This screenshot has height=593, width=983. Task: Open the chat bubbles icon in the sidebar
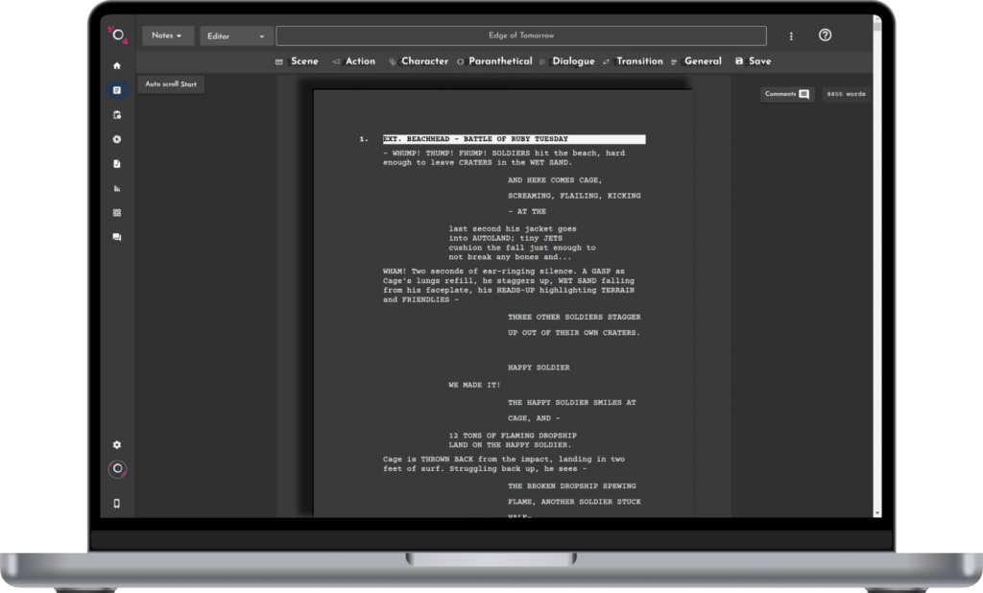pyautogui.click(x=116, y=237)
